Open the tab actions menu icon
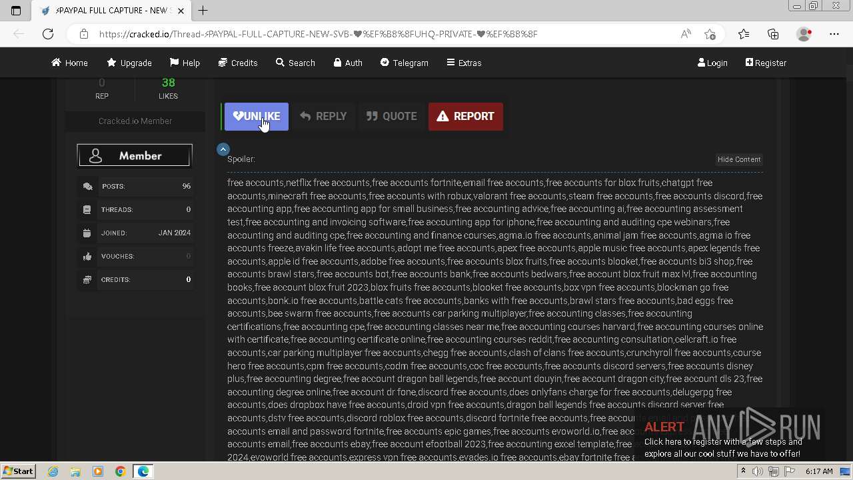Viewport: 853px width, 480px height. (16, 11)
